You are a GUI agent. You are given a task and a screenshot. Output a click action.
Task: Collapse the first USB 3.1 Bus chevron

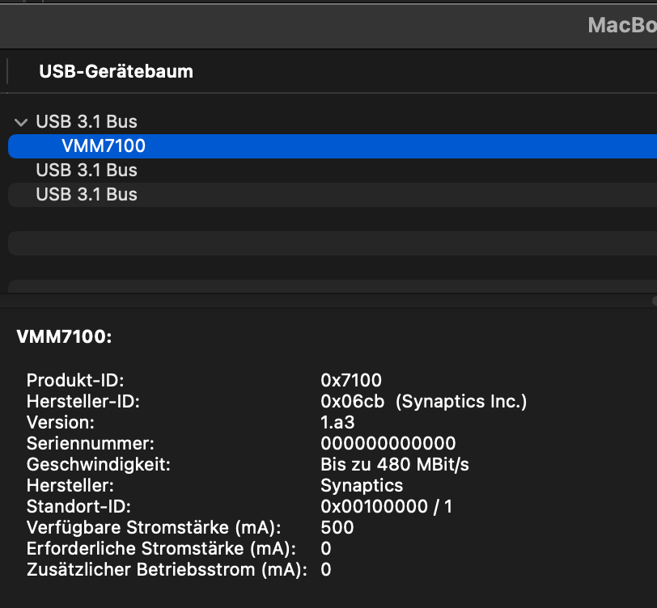click(20, 122)
